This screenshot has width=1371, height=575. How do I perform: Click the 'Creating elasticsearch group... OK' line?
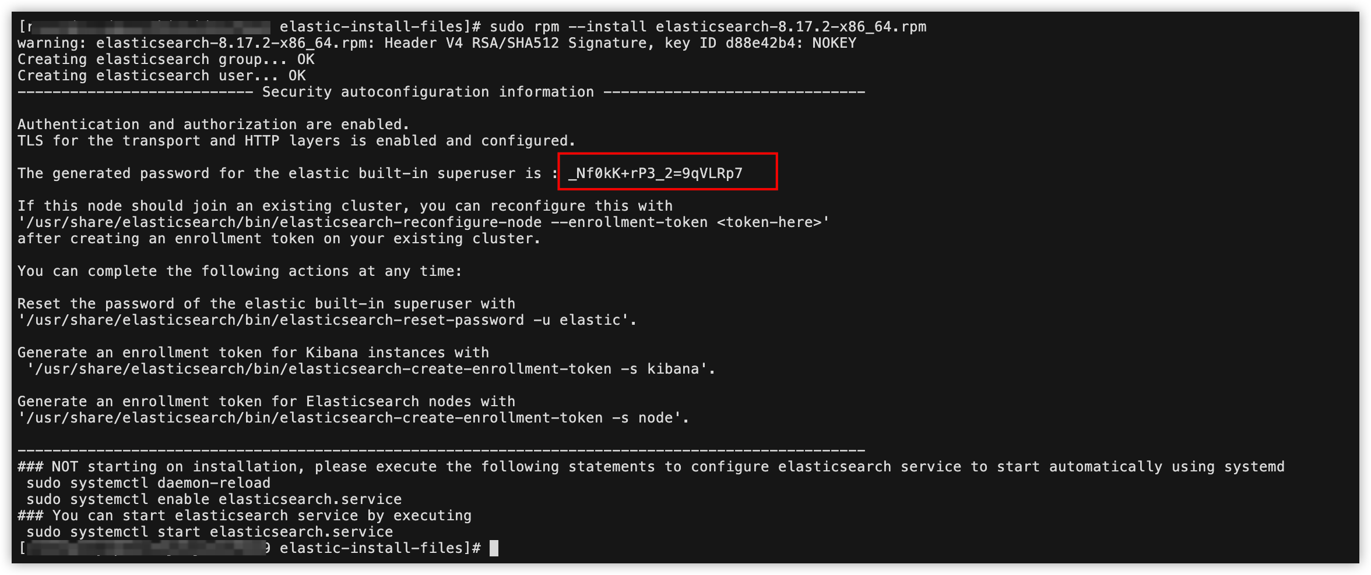tap(166, 59)
